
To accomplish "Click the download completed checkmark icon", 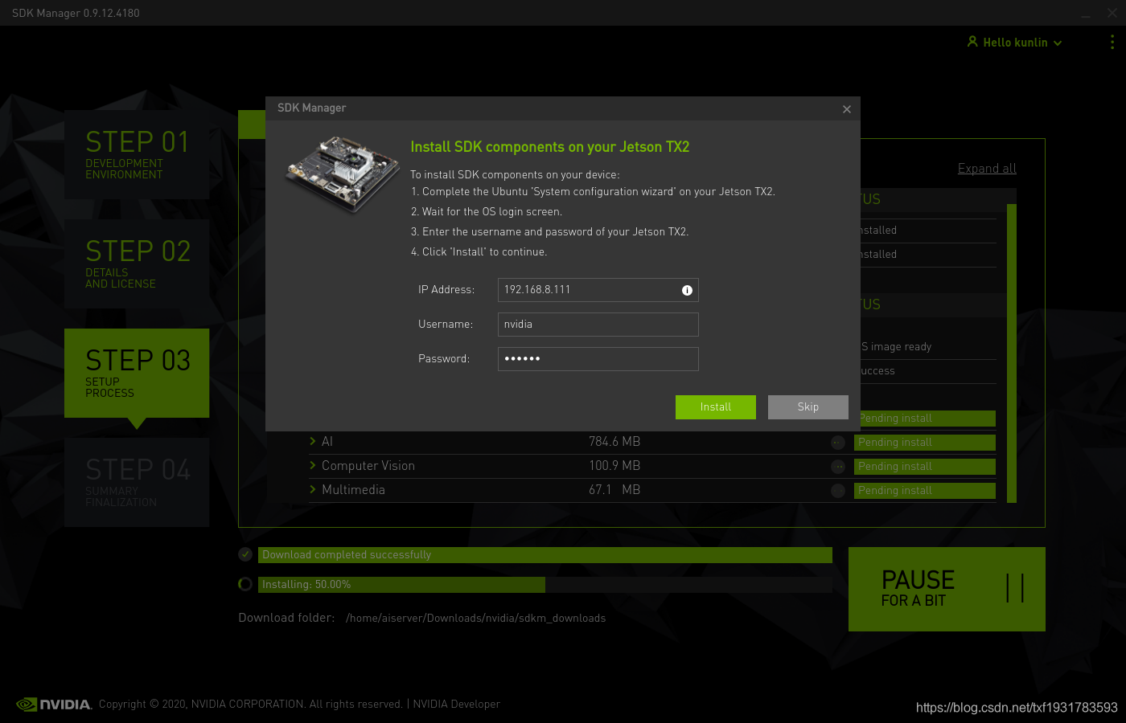I will point(245,554).
